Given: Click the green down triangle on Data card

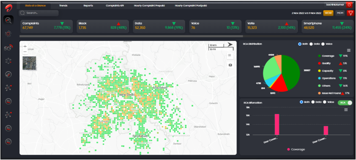Looking at the screenshot, I should pos(174,23).
